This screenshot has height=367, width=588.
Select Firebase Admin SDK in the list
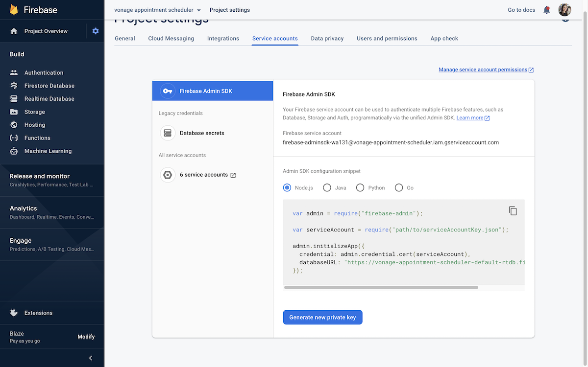click(213, 91)
